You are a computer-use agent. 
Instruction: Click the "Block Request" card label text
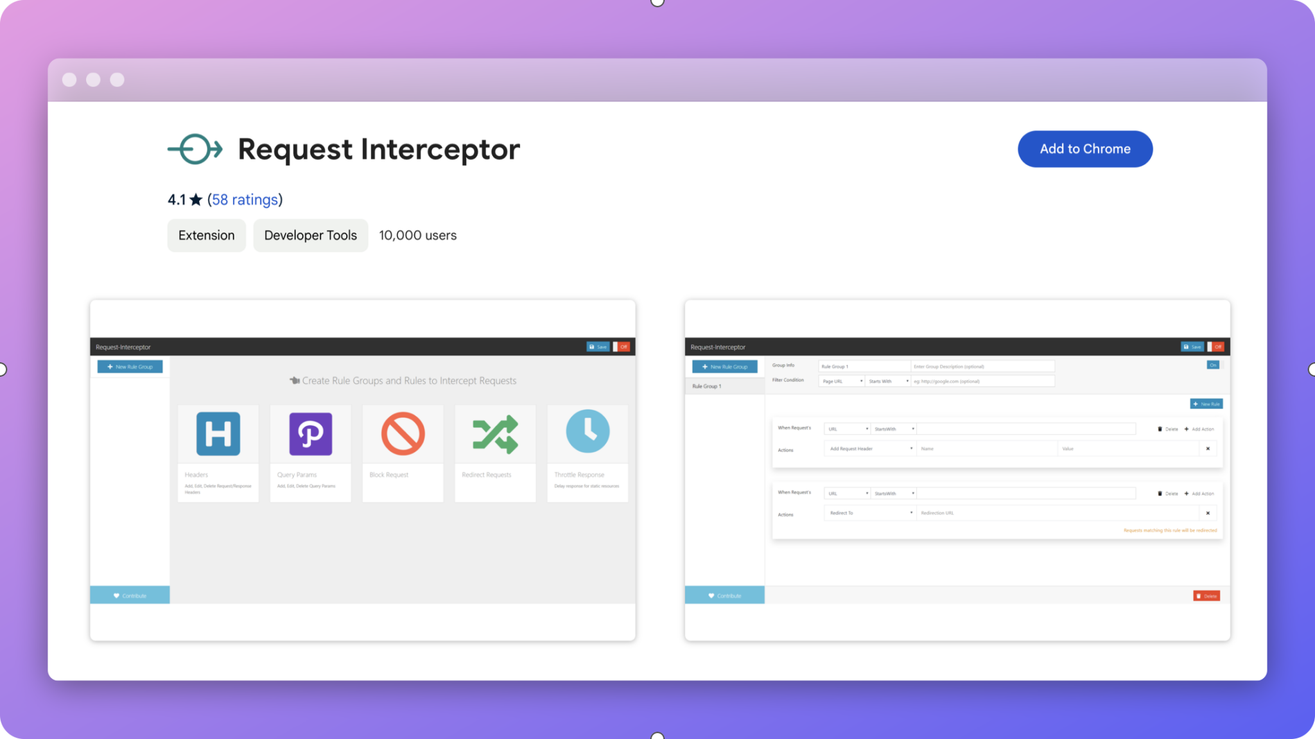point(389,475)
